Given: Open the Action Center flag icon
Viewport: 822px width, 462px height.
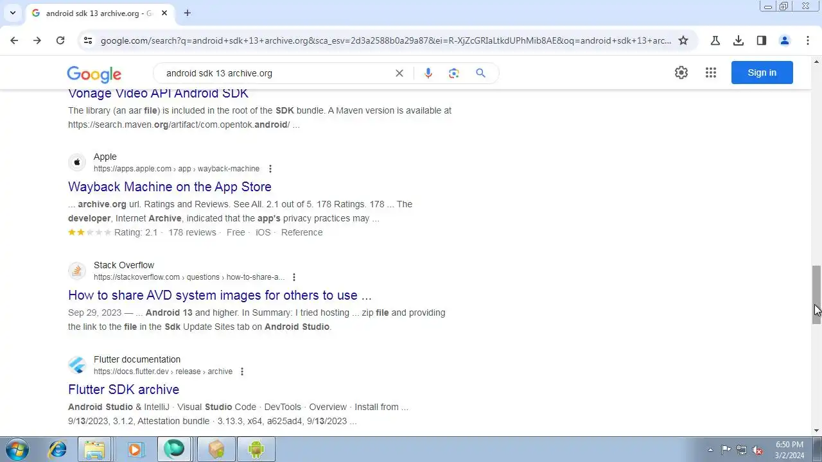Looking at the screenshot, I should point(726,450).
